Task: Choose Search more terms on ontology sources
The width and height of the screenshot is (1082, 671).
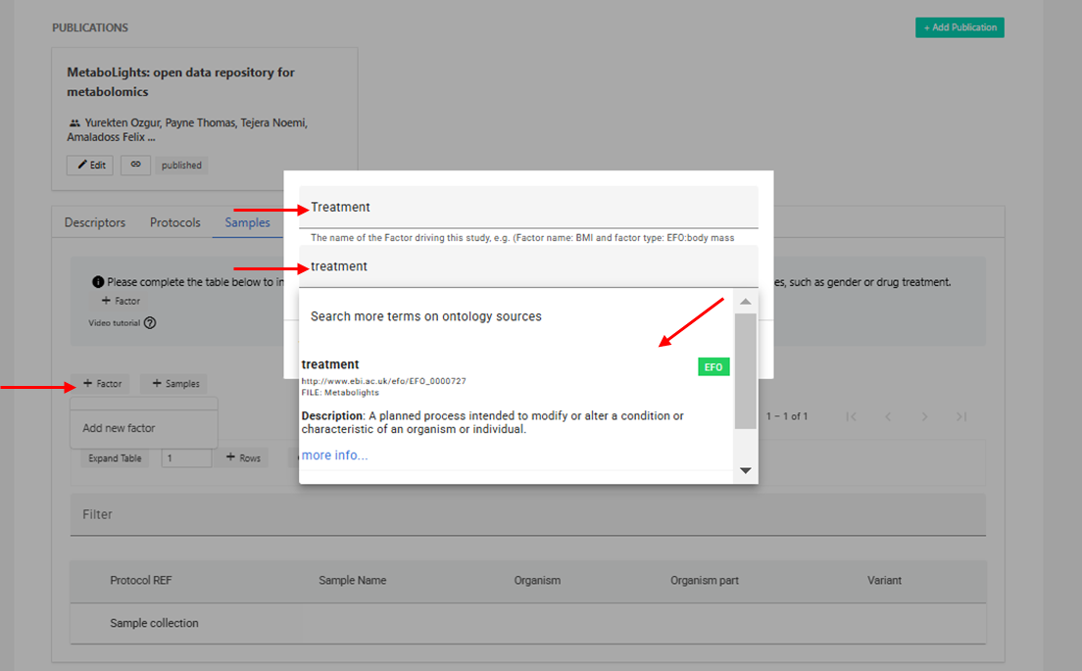Action: 425,316
